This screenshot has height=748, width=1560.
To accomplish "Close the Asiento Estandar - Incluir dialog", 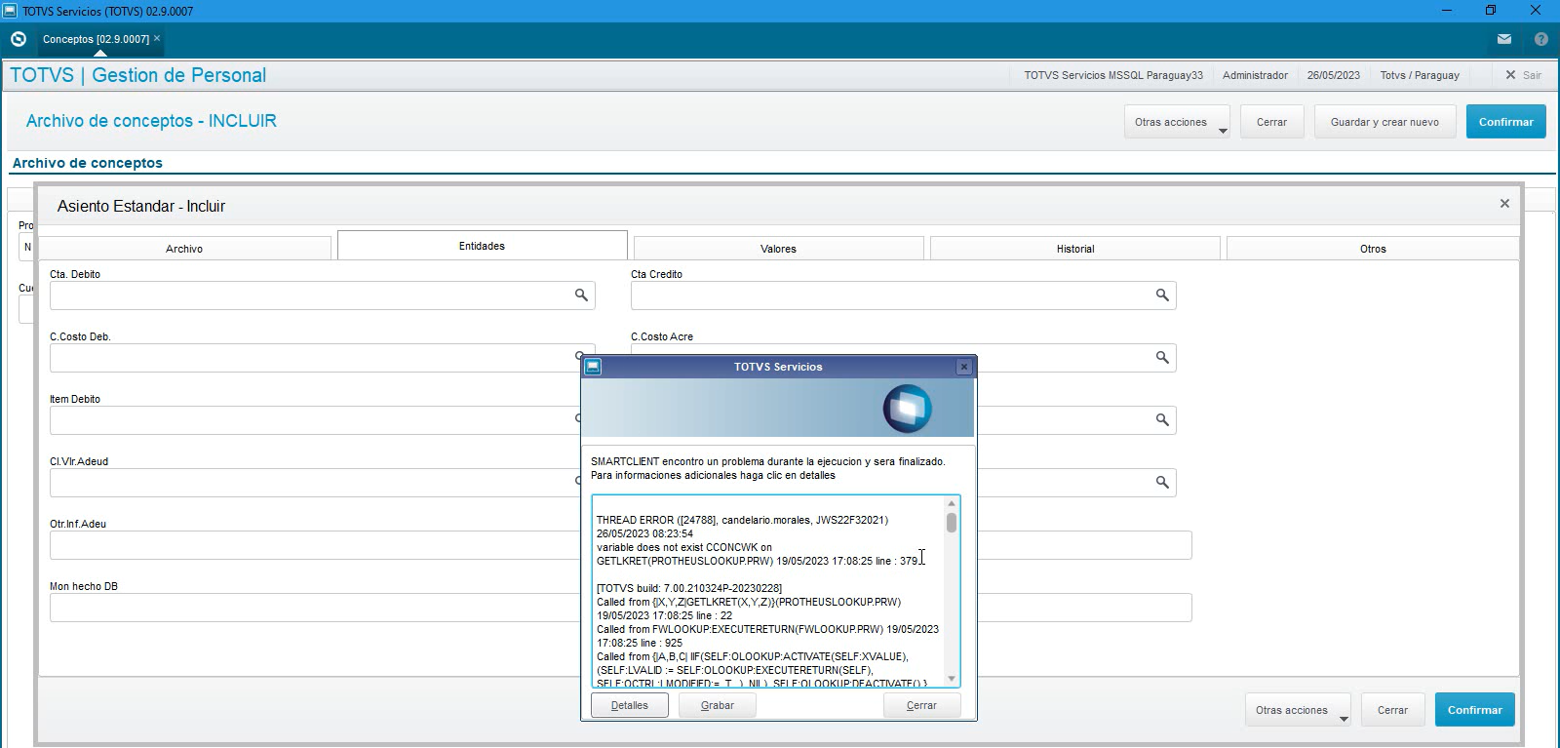I will click(x=1504, y=204).
